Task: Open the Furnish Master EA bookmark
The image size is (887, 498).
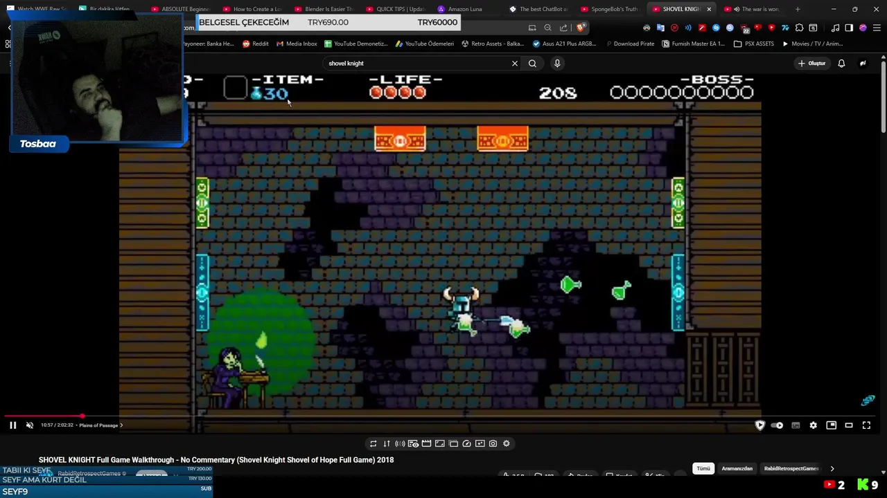Action: pyautogui.click(x=693, y=44)
